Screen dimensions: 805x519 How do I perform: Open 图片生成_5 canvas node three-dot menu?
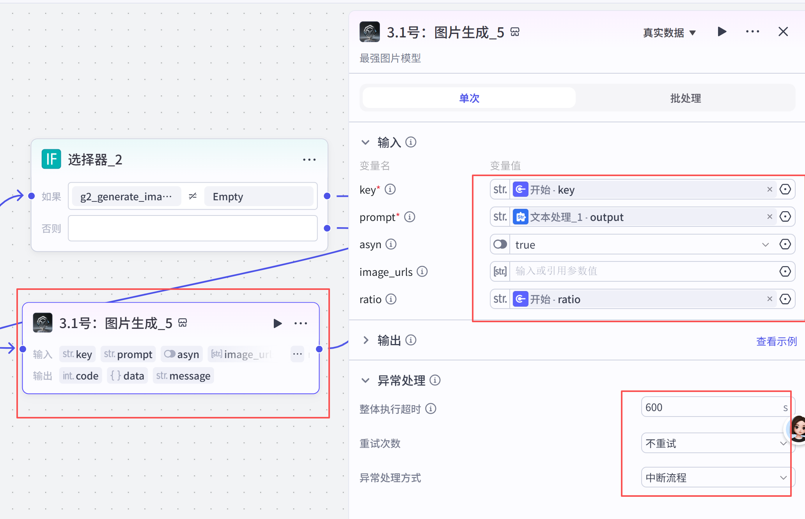301,323
